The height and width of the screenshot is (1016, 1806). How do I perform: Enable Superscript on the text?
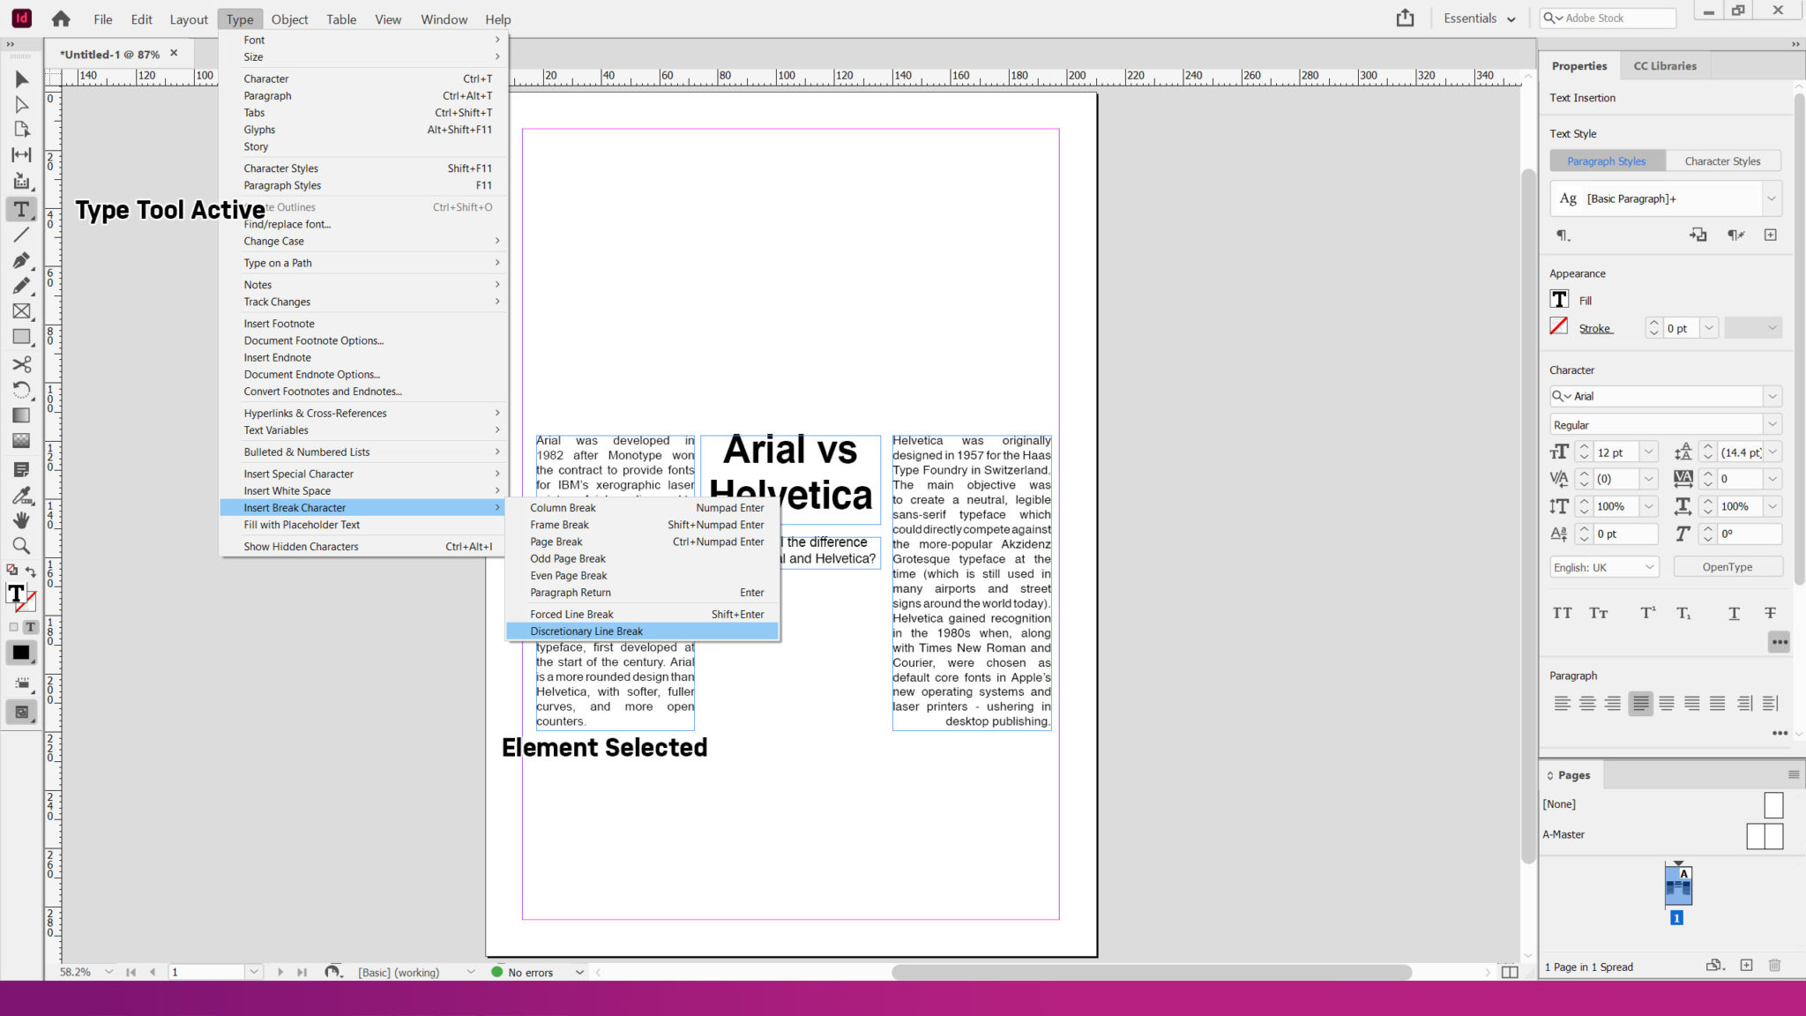(1647, 612)
